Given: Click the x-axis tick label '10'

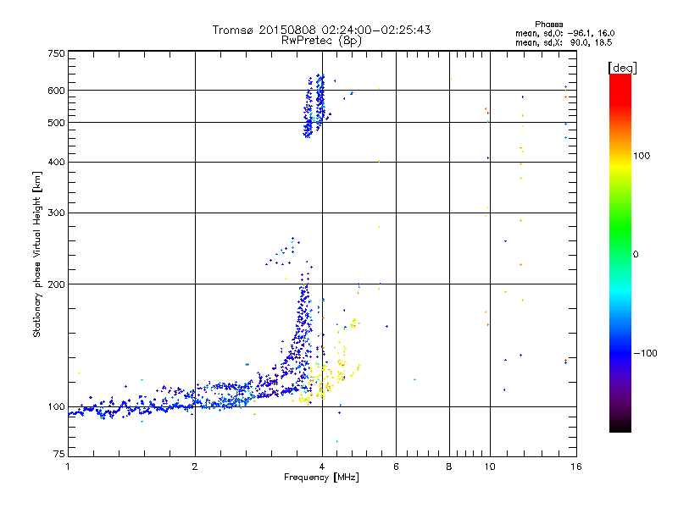Looking at the screenshot, I should click(490, 467).
